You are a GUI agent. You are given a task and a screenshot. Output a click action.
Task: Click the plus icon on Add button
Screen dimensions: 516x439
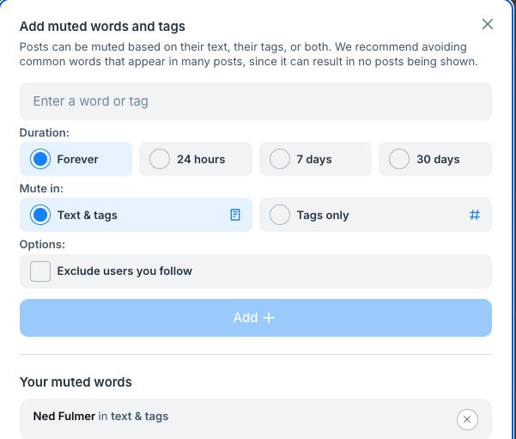269,318
